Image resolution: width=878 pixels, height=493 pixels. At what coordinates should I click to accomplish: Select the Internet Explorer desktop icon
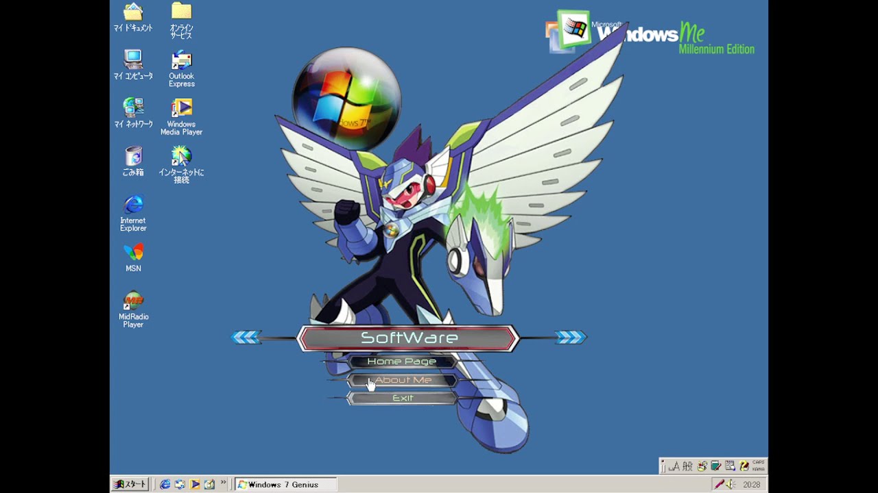coord(133,214)
